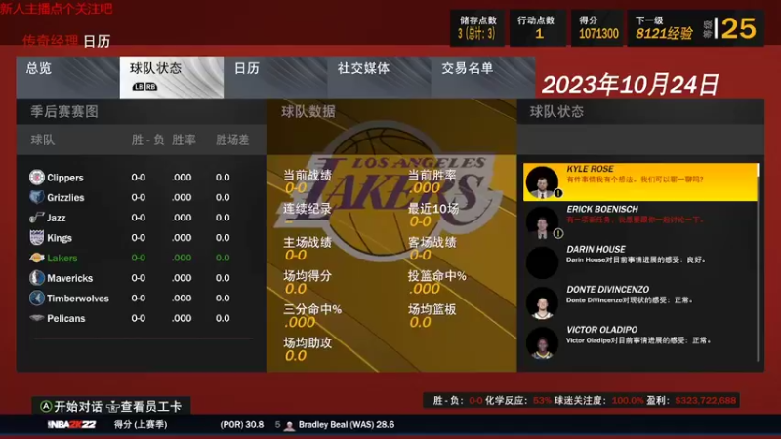This screenshot has width=781, height=439.
Task: Click Darin House's dark portrait circle
Action: (x=542, y=262)
